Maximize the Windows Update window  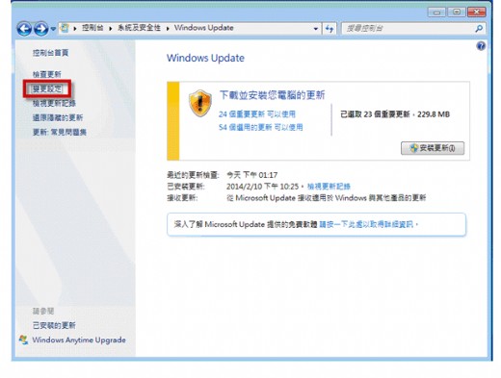[457, 13]
